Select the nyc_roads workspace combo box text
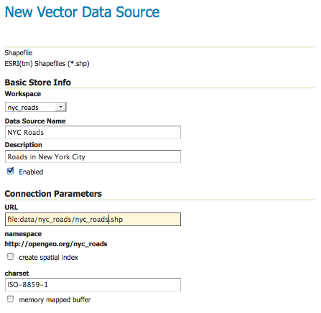Viewport: 321px width, 313px height. [x=23, y=108]
